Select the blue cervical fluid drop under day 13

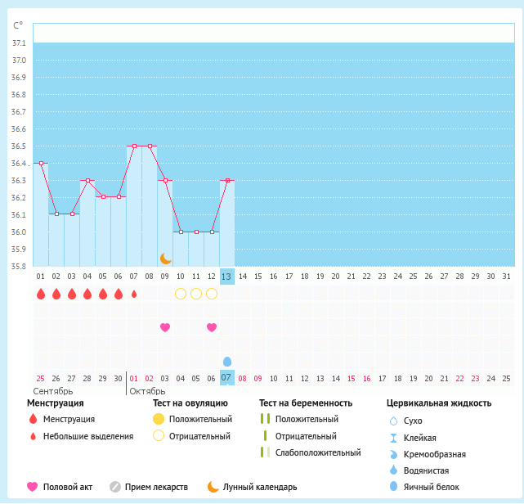(227, 361)
